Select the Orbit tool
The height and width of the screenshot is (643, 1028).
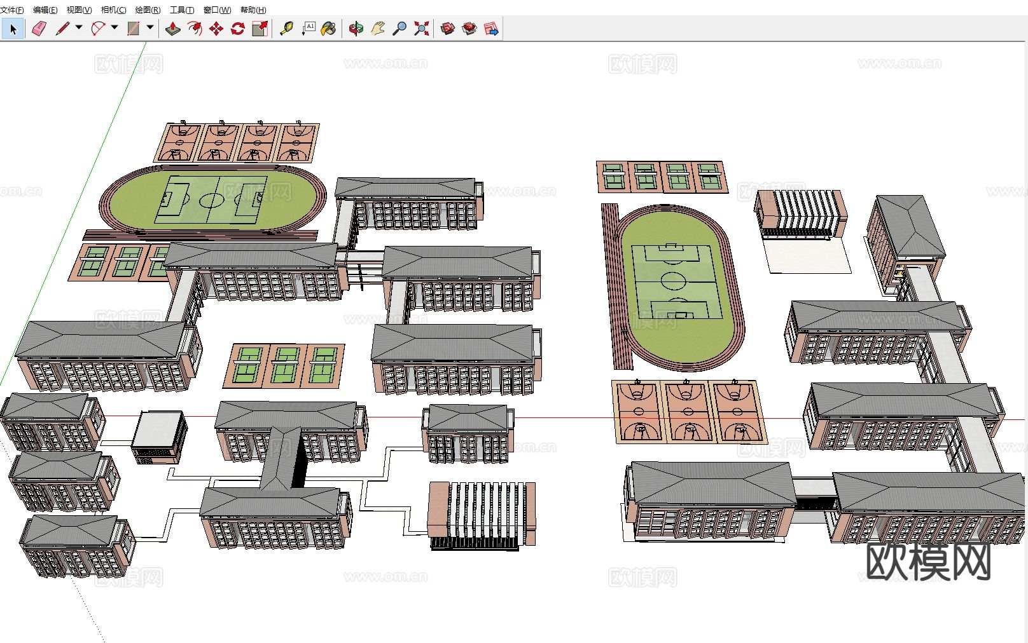click(356, 29)
